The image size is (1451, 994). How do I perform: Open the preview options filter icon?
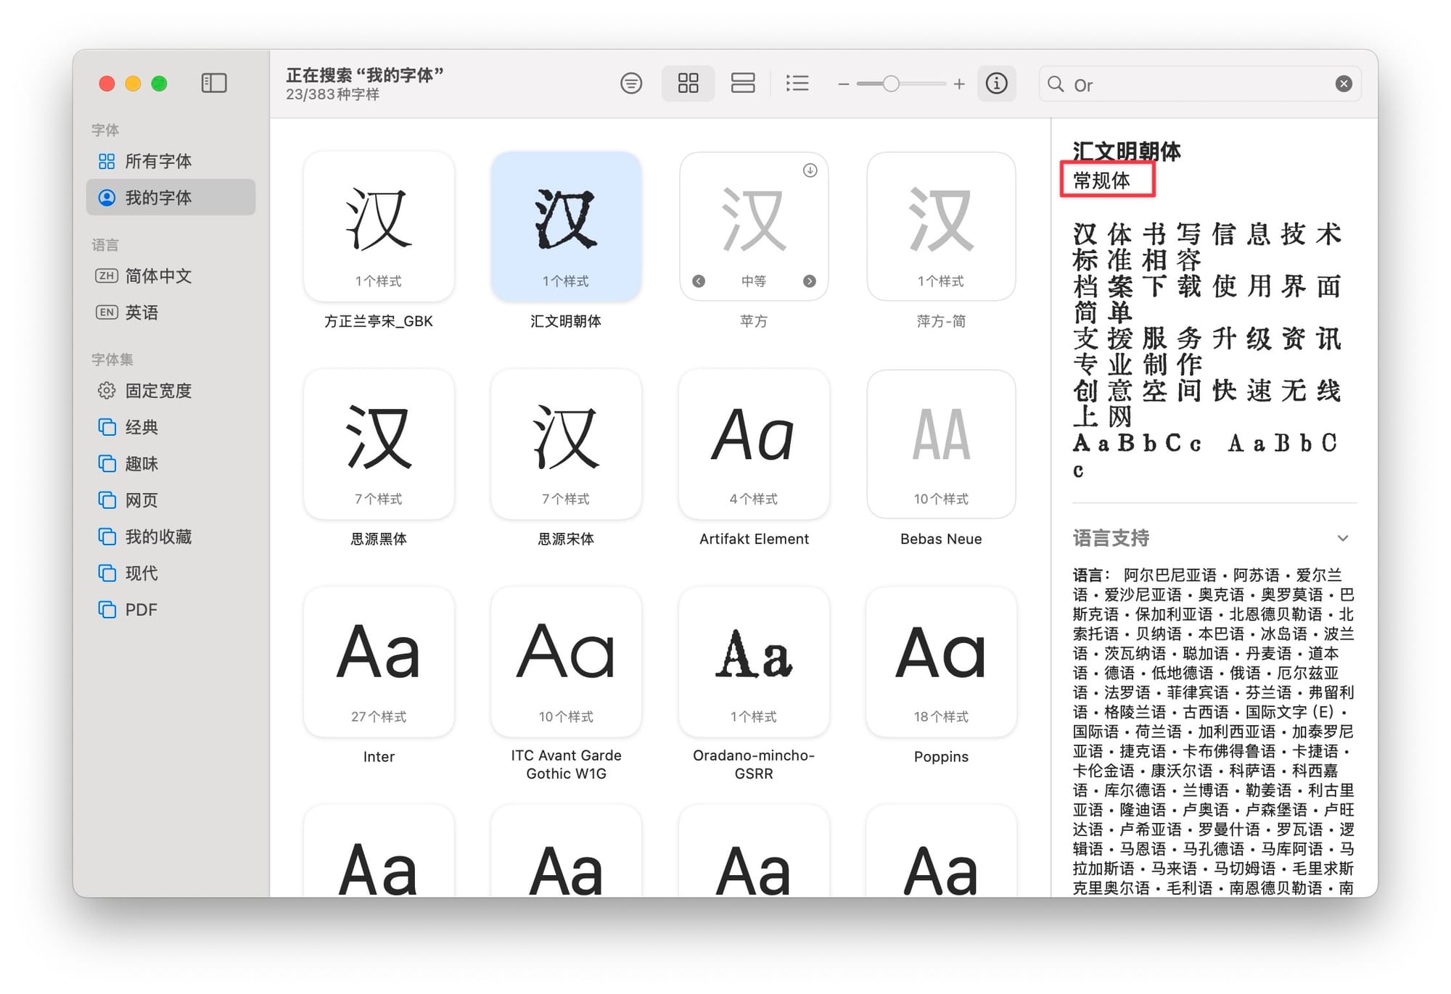[x=631, y=83]
